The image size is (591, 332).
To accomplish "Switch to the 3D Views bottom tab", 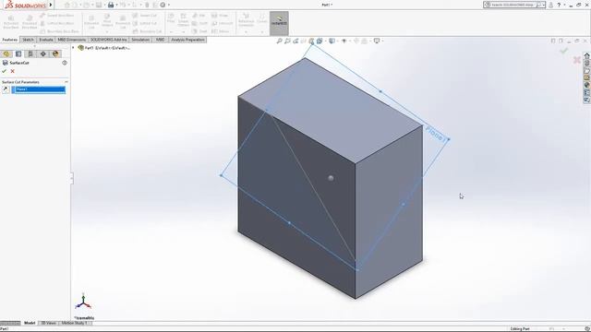I will click(48, 323).
